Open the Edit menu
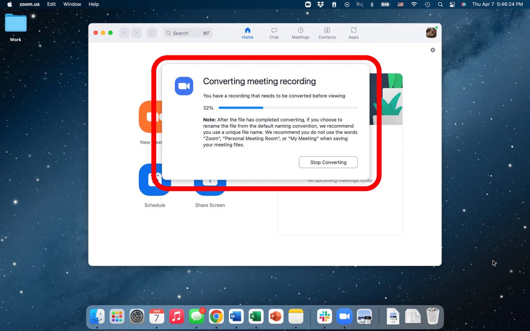530x331 pixels. click(51, 4)
